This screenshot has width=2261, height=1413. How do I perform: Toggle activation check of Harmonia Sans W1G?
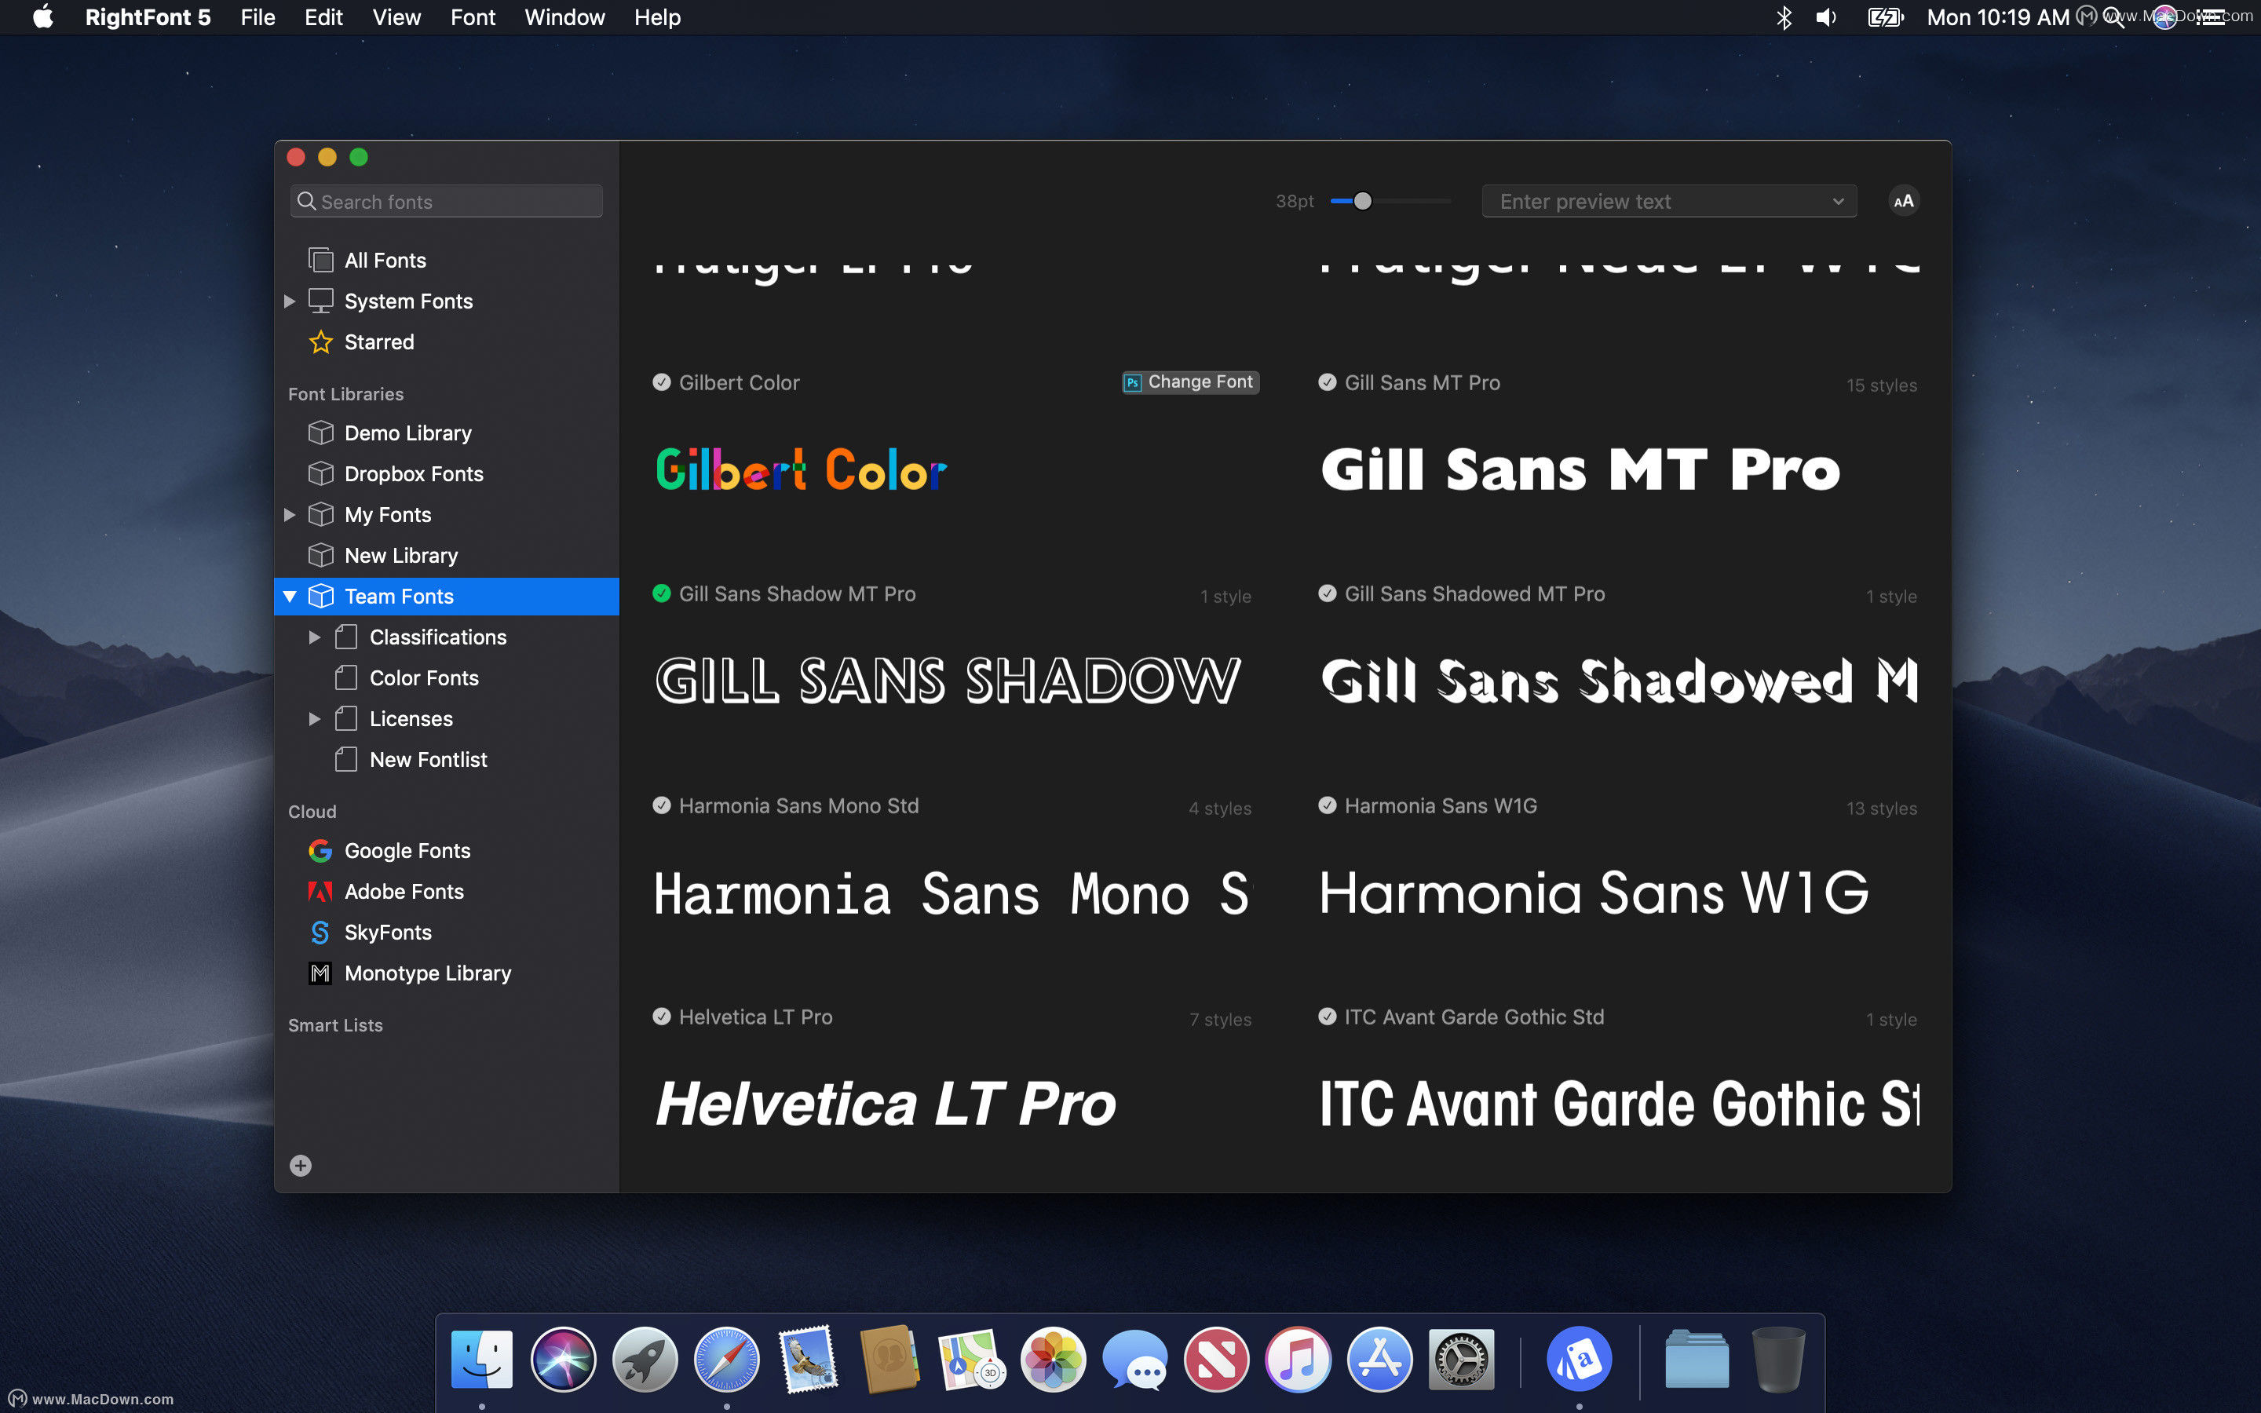tap(1327, 805)
